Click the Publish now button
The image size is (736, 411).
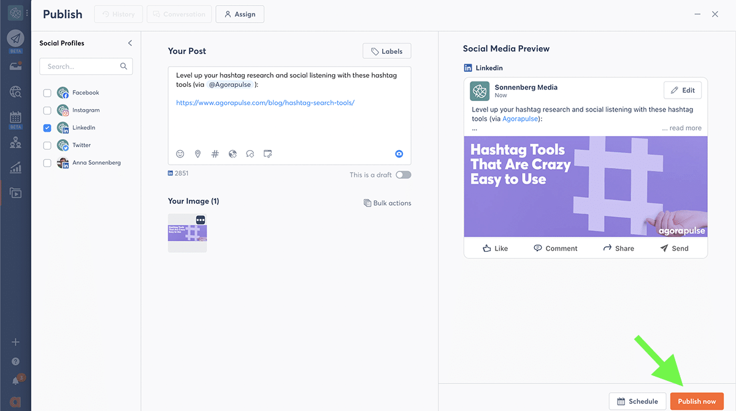click(697, 401)
